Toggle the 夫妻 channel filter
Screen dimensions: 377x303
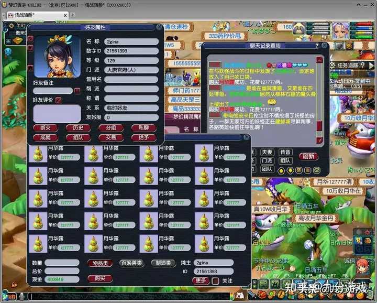click(x=267, y=153)
